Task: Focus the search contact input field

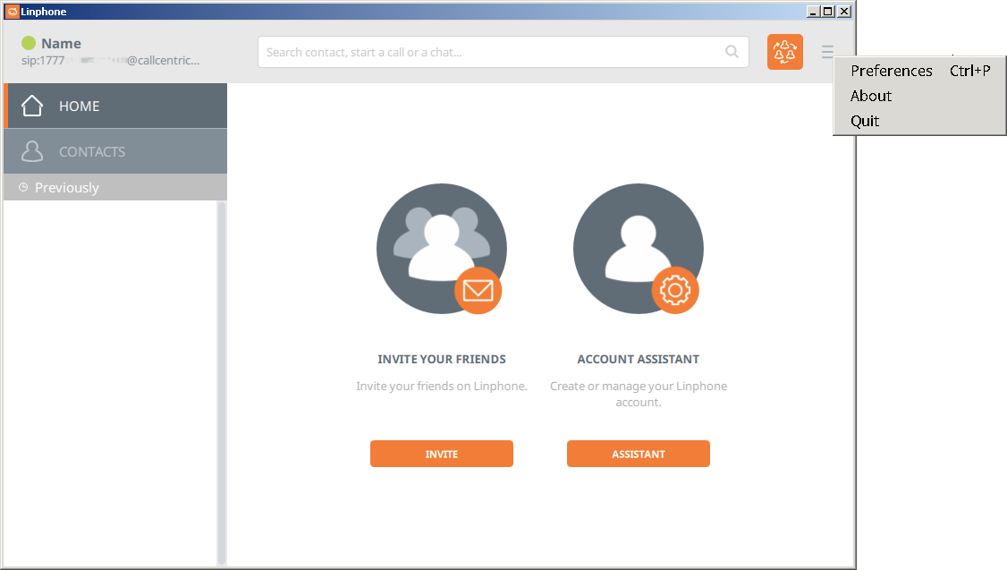Action: click(503, 52)
